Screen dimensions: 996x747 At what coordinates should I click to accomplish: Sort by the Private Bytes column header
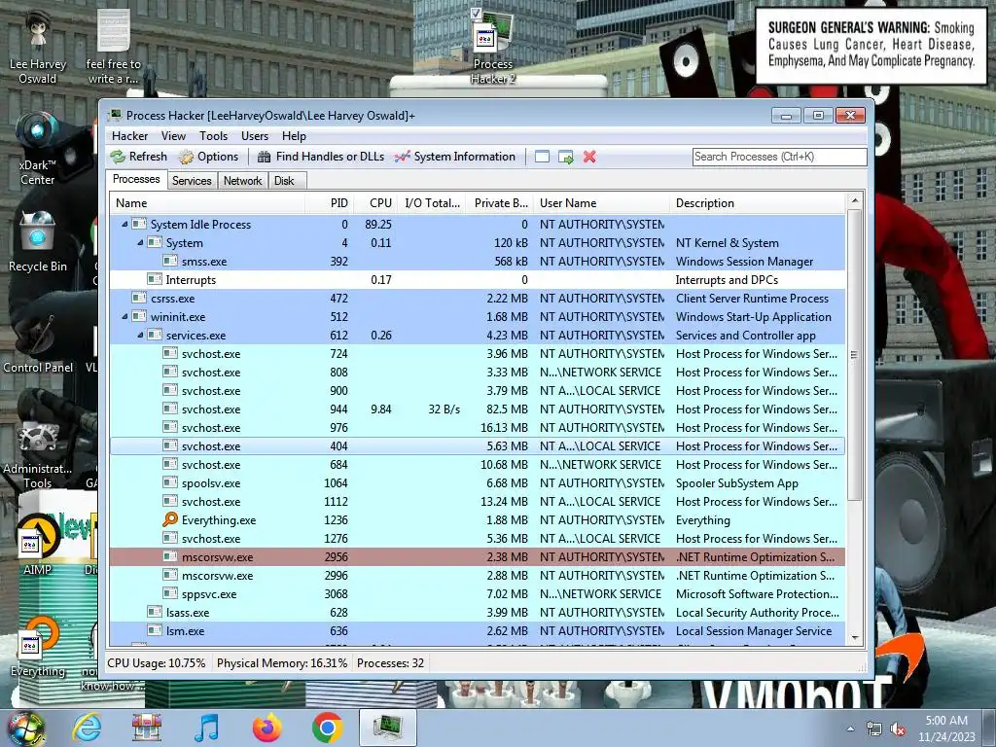tap(500, 203)
